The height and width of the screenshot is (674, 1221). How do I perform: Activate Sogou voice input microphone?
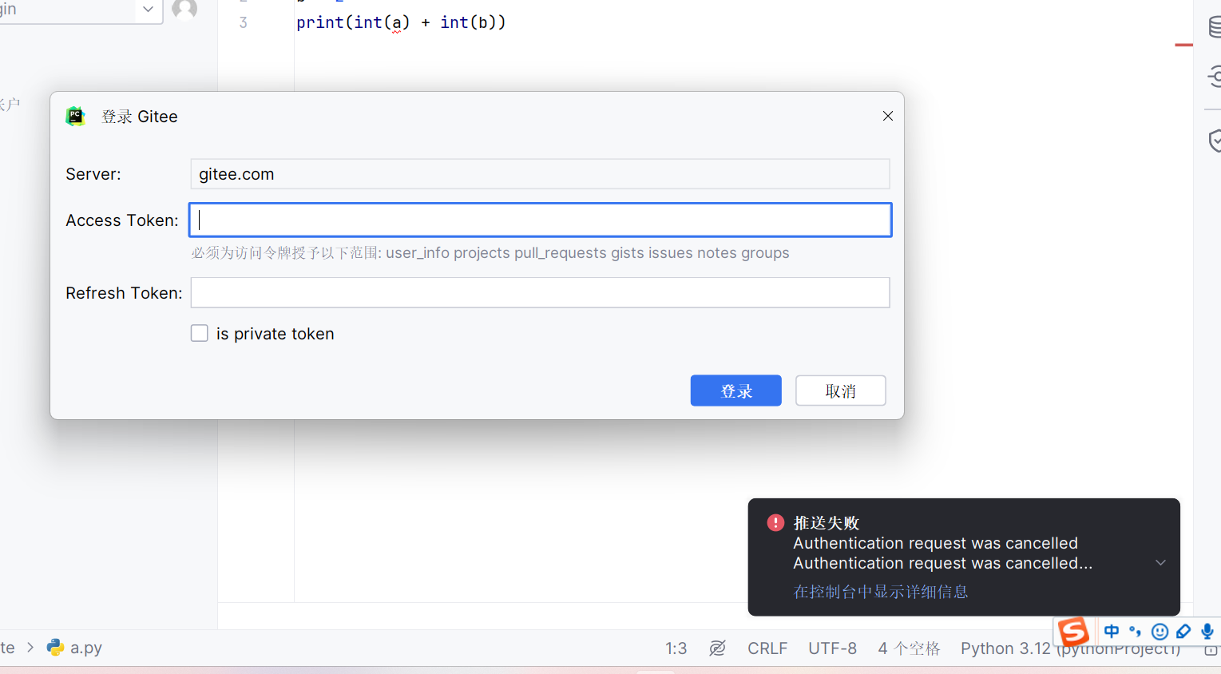coord(1207,632)
